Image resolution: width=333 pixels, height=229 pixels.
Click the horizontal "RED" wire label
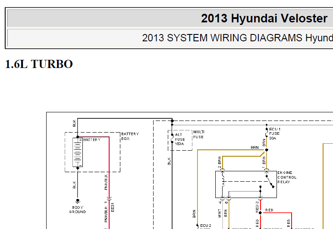(x=269, y=210)
